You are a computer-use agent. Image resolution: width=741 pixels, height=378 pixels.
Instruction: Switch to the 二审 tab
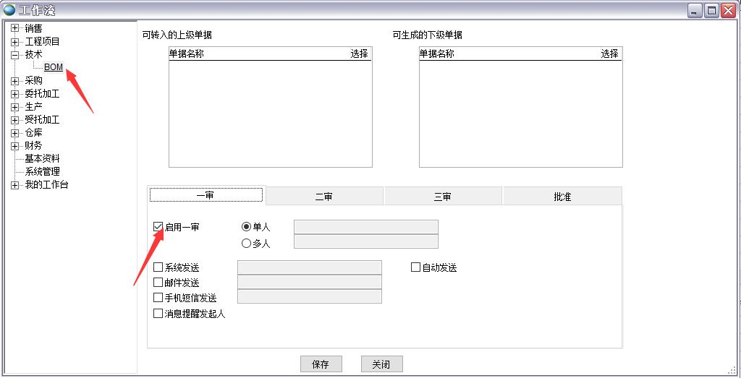pyautogui.click(x=324, y=197)
